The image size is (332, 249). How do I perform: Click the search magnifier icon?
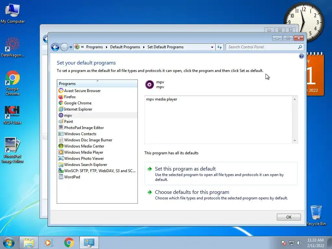pyautogui.click(x=300, y=47)
